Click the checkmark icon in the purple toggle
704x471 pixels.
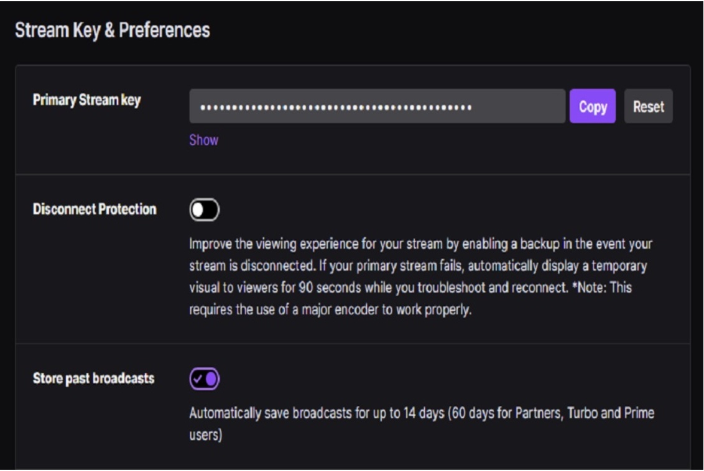198,378
